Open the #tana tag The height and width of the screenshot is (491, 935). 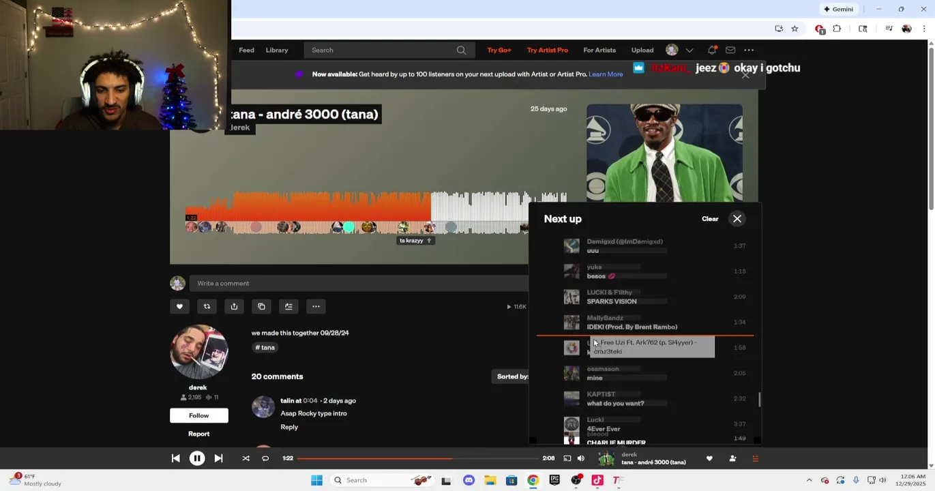pyautogui.click(x=266, y=348)
